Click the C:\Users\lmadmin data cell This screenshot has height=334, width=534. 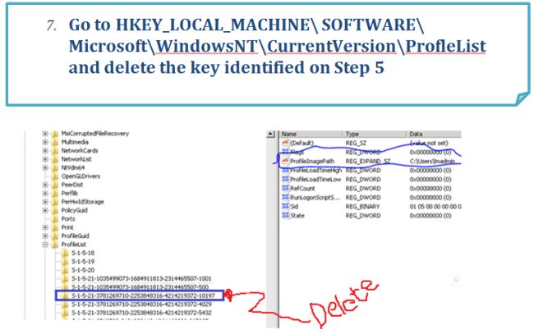pyautogui.click(x=432, y=161)
